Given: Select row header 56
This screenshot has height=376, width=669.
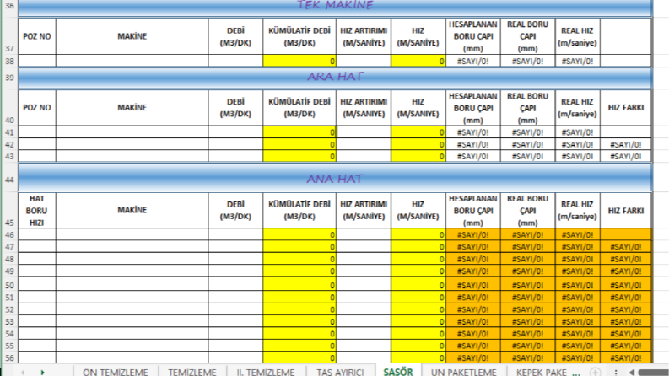Looking at the screenshot, I should (x=9, y=357).
